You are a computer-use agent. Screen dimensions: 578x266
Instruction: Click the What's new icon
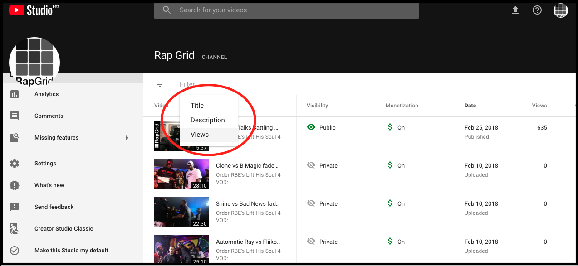(15, 185)
